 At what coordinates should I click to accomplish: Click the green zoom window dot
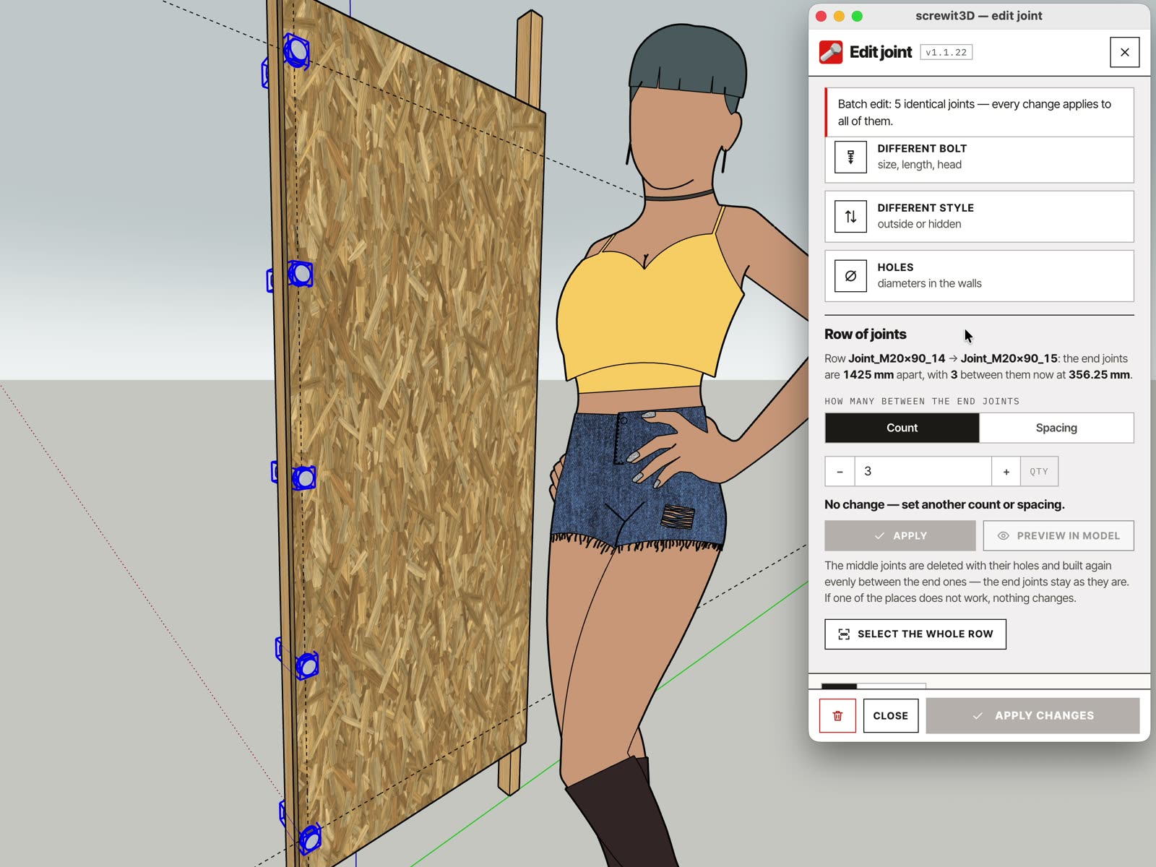(857, 16)
